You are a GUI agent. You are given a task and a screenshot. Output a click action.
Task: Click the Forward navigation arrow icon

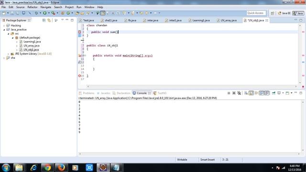click(155, 13)
